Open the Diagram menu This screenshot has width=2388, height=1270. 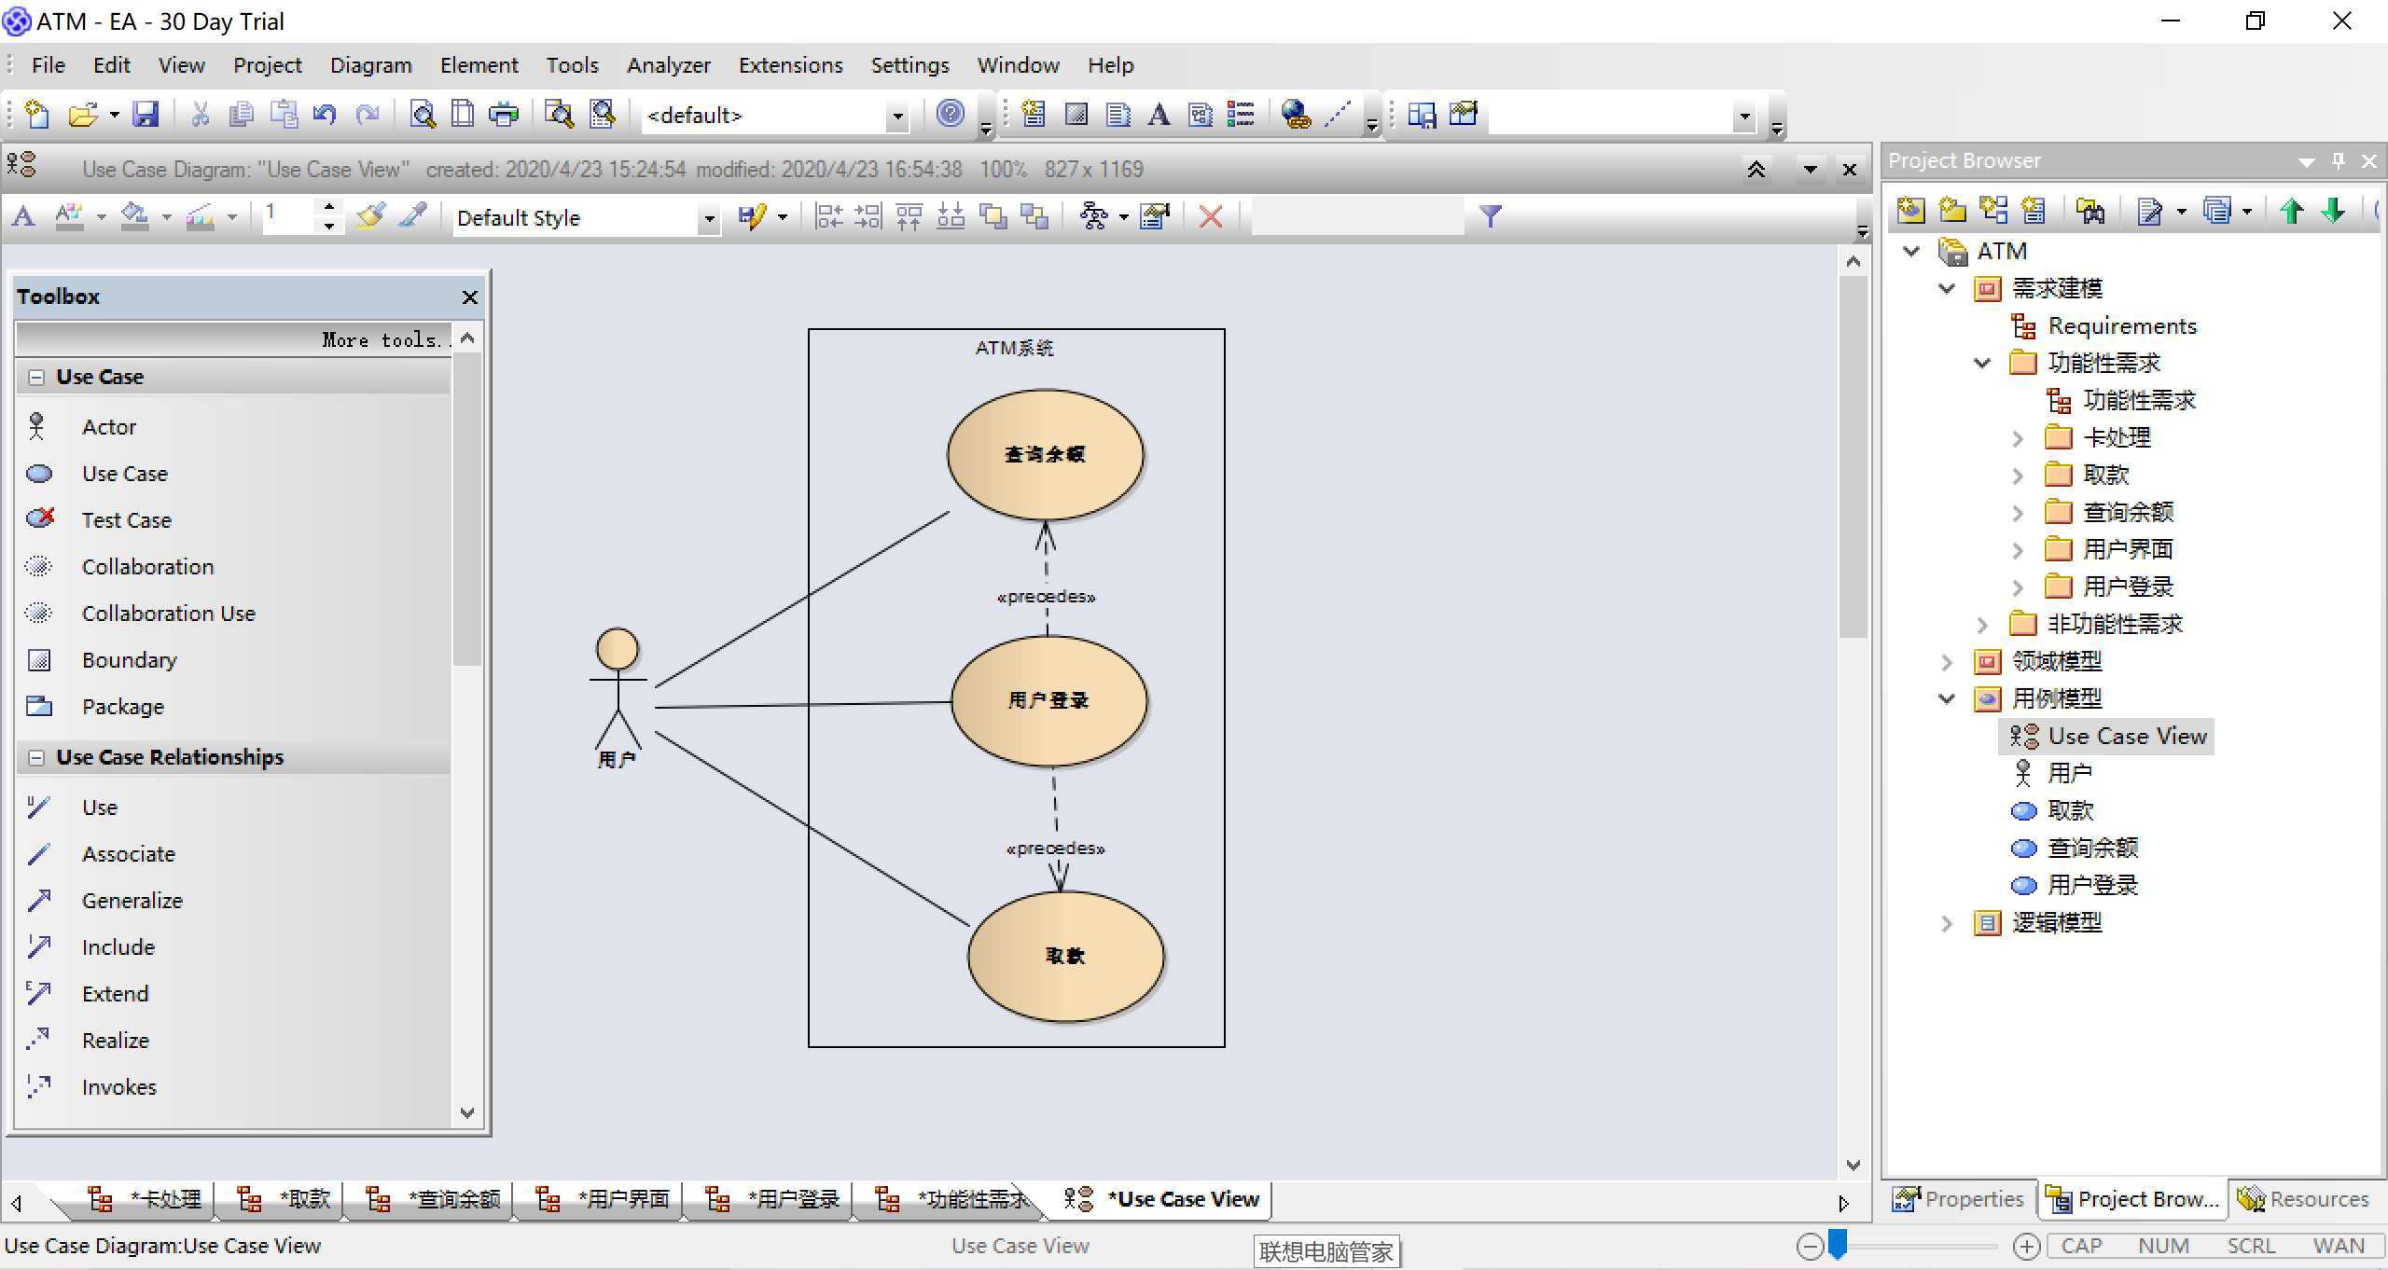[370, 65]
